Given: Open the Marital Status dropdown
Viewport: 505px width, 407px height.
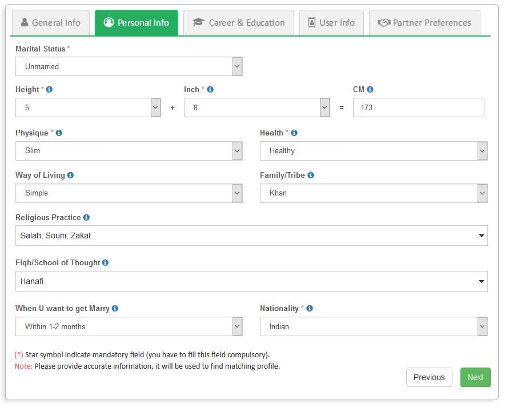Looking at the screenshot, I should click(129, 66).
